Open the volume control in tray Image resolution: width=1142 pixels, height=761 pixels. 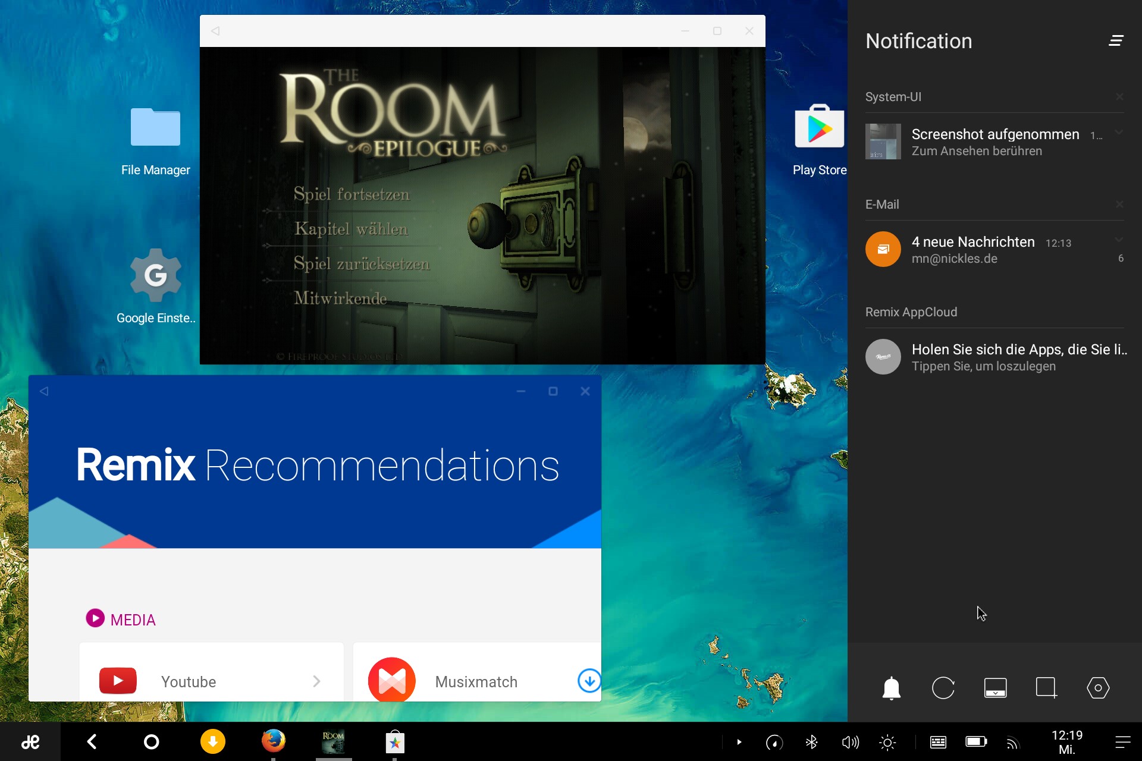point(851,742)
